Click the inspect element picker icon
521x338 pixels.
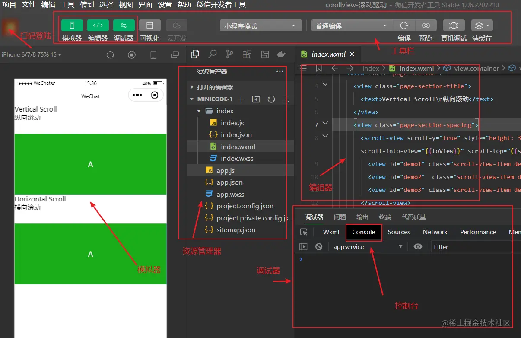[304, 232]
